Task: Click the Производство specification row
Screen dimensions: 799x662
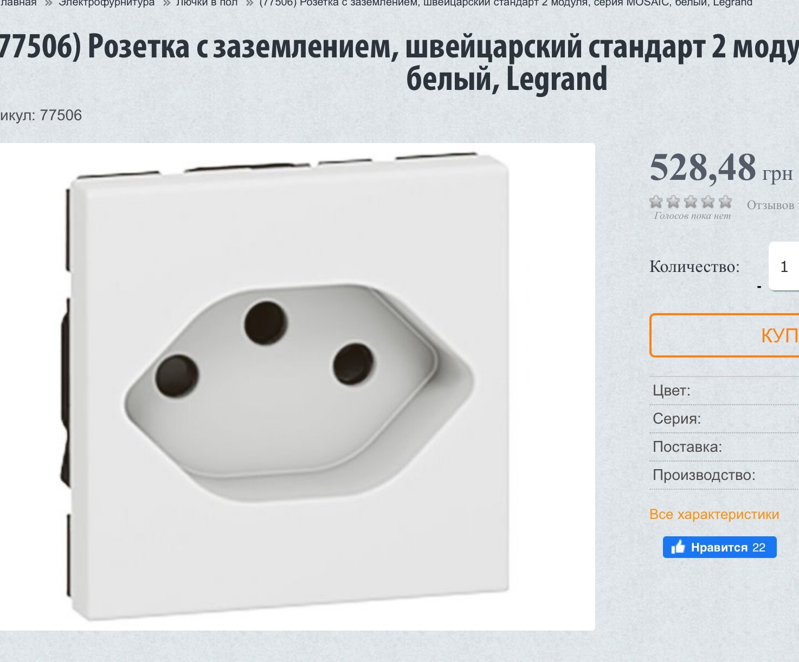Action: point(724,475)
